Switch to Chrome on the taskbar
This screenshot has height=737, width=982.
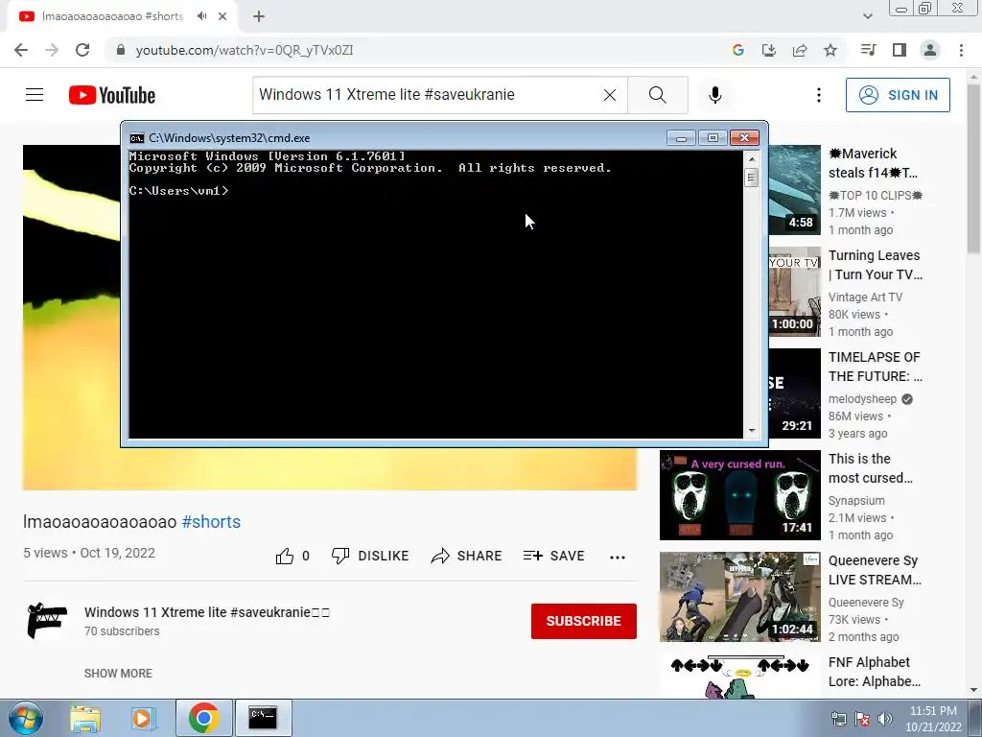click(203, 718)
